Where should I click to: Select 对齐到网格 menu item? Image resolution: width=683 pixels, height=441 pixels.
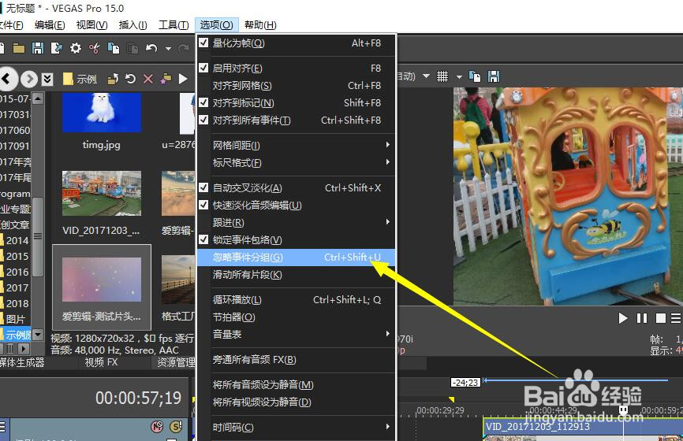297,86
